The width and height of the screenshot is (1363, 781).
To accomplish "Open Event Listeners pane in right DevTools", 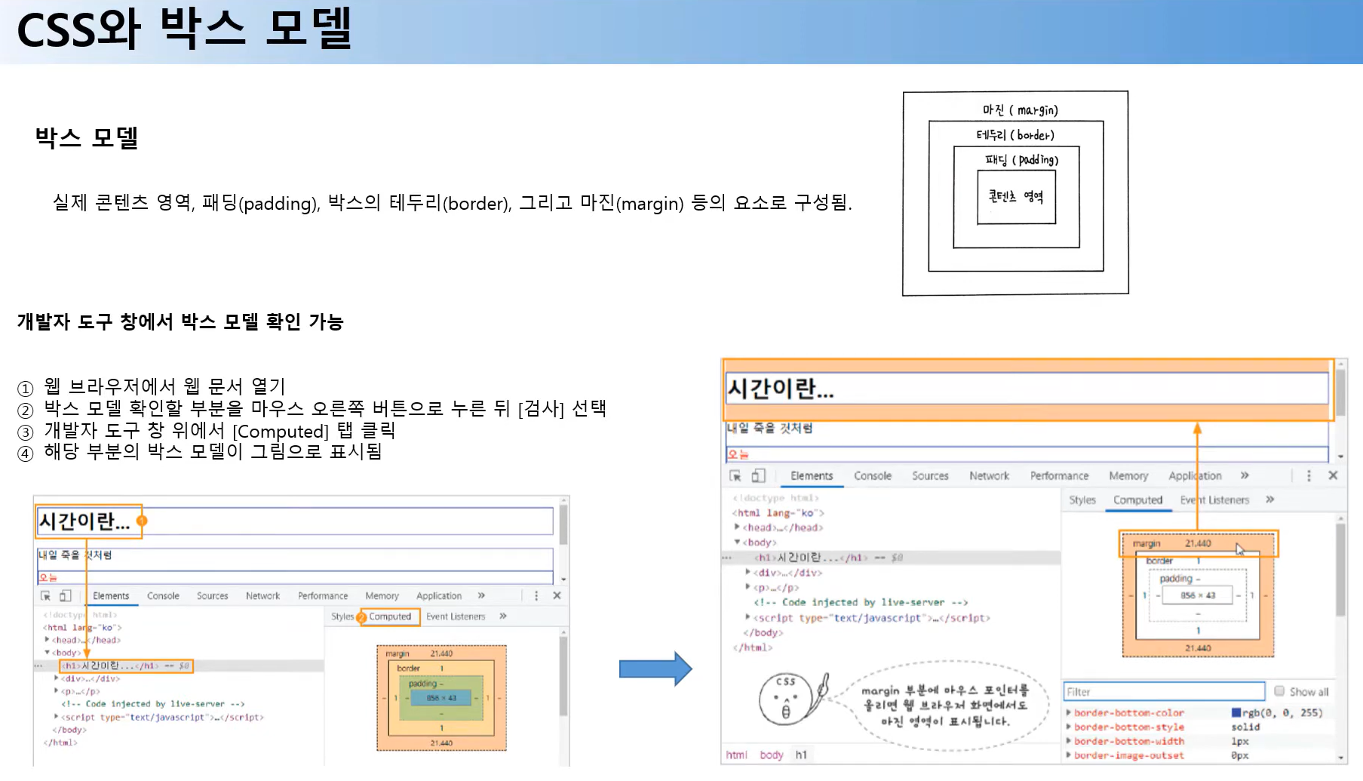I will pyautogui.click(x=1214, y=500).
